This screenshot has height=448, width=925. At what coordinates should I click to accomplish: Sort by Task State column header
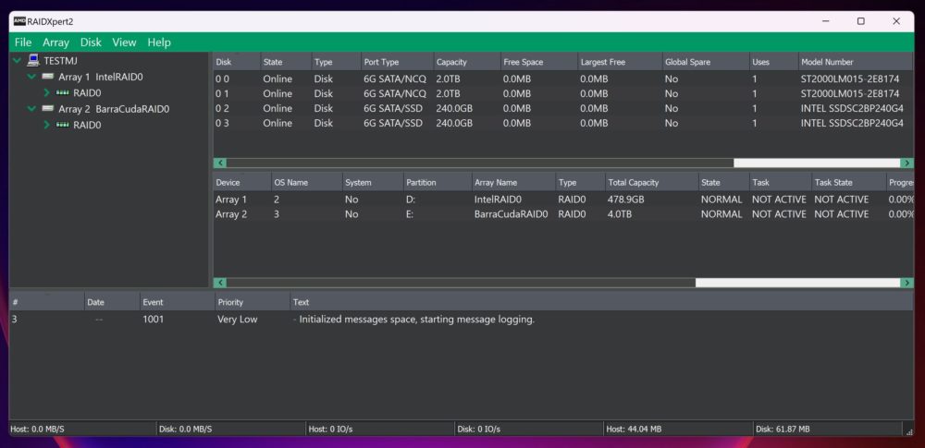848,182
